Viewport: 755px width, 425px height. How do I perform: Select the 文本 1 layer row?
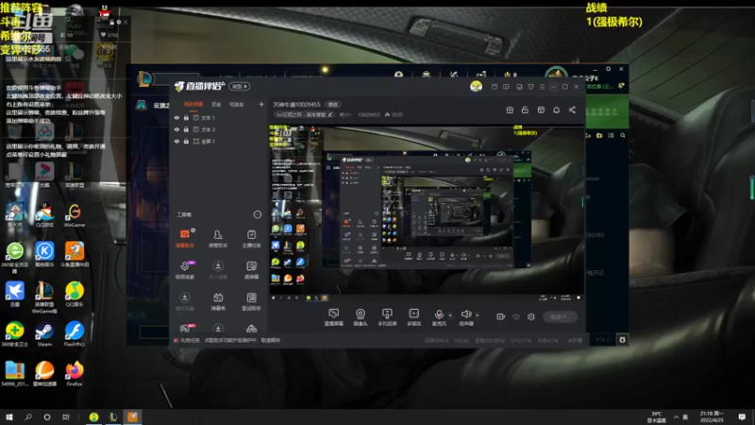(x=219, y=117)
